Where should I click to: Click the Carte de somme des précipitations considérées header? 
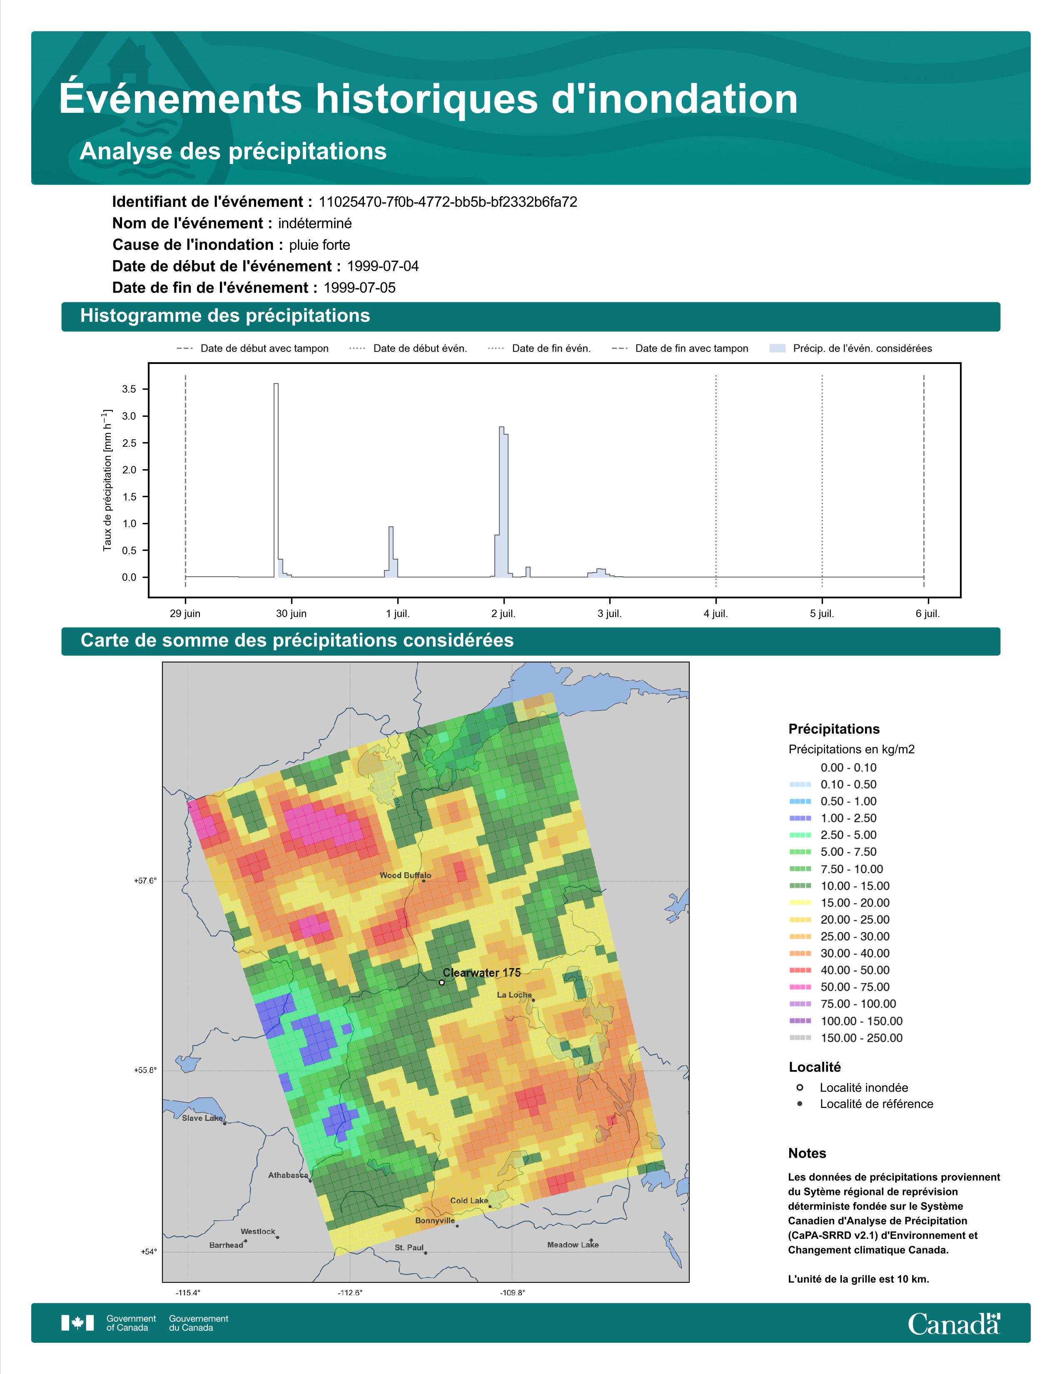(530, 640)
